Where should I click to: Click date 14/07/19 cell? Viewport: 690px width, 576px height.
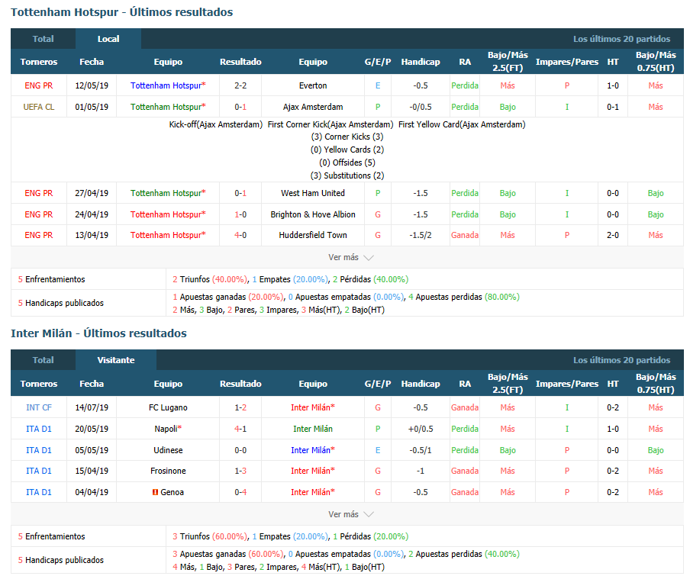coord(92,407)
